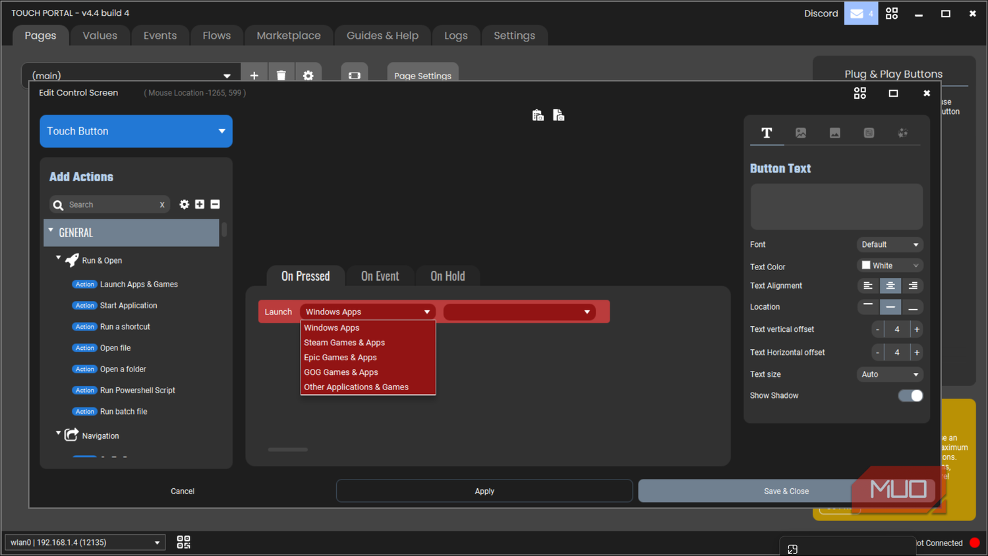This screenshot has width=988, height=556.
Task: Click the Run & Open rocket icon
Action: point(72,260)
